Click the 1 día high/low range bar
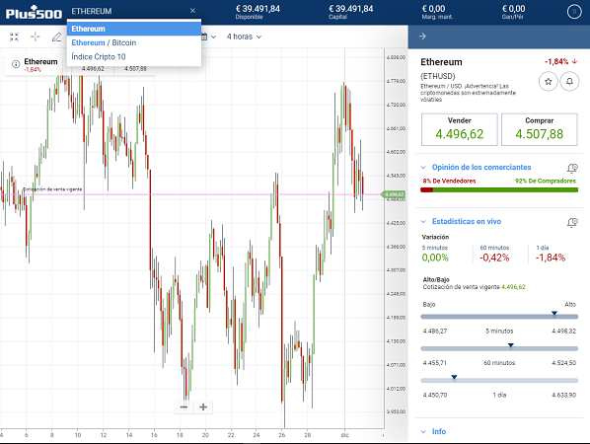The image size is (590, 444). 499,381
